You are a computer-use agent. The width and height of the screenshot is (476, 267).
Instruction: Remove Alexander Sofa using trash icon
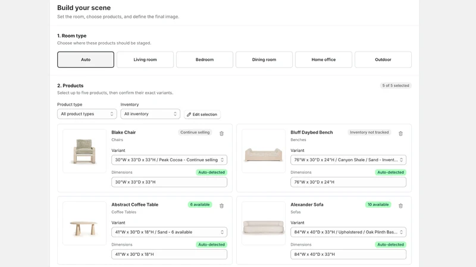[400, 206]
